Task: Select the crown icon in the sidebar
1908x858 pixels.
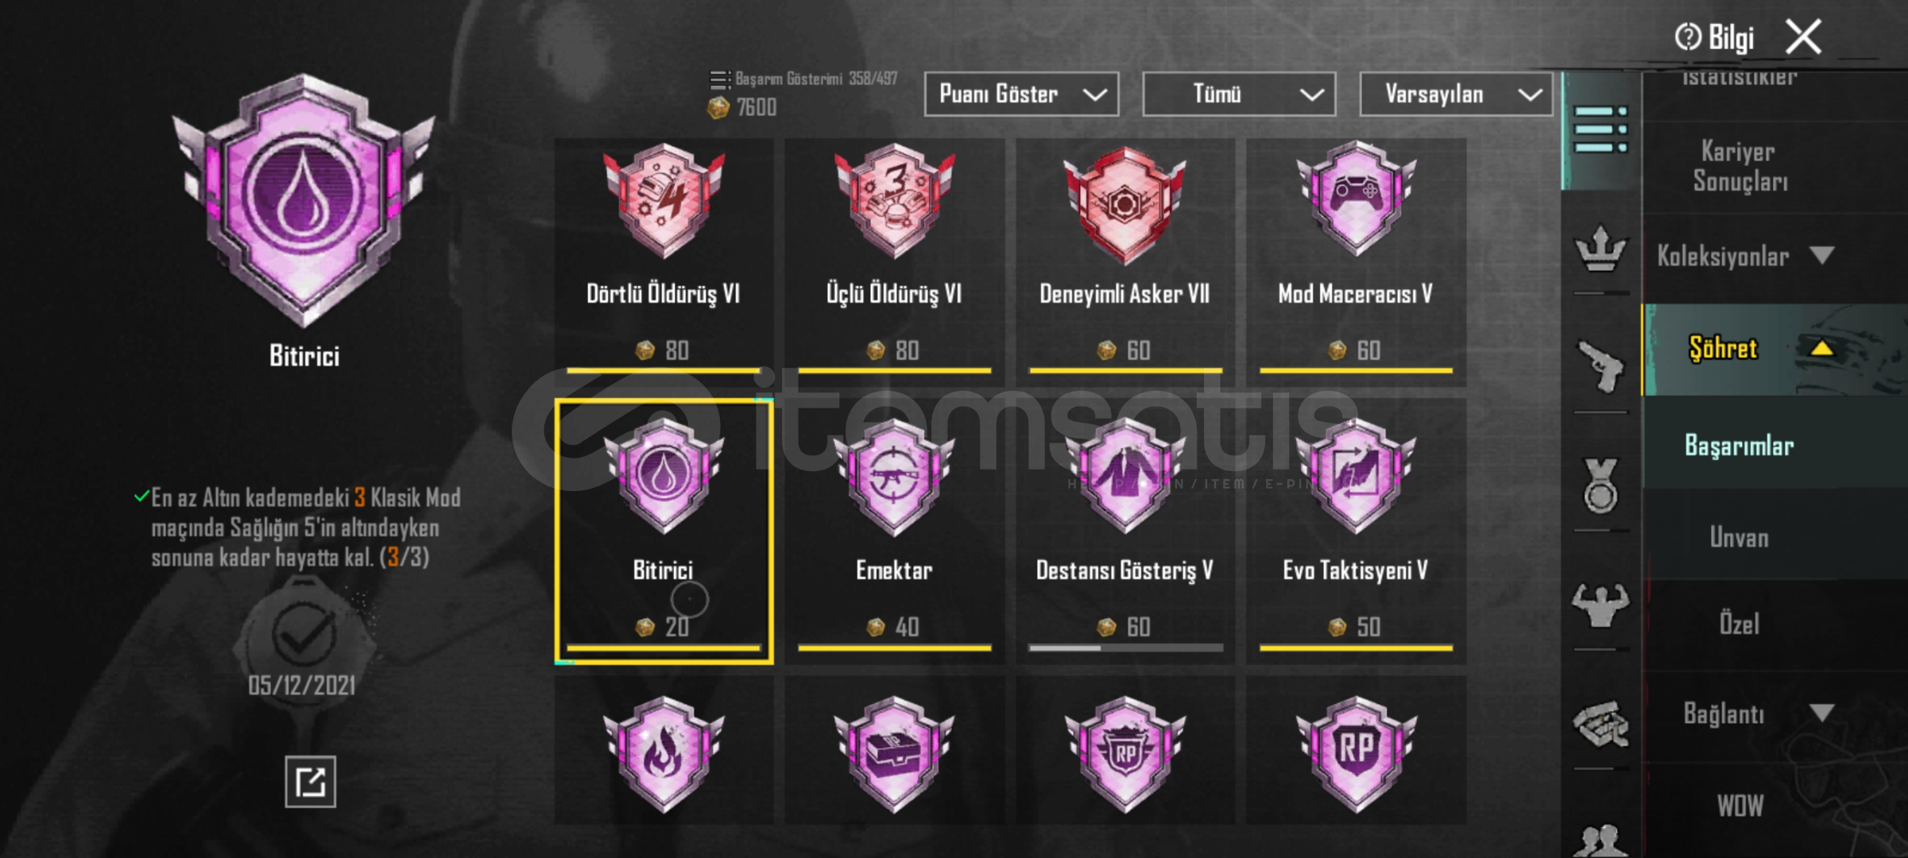Action: (x=1600, y=249)
